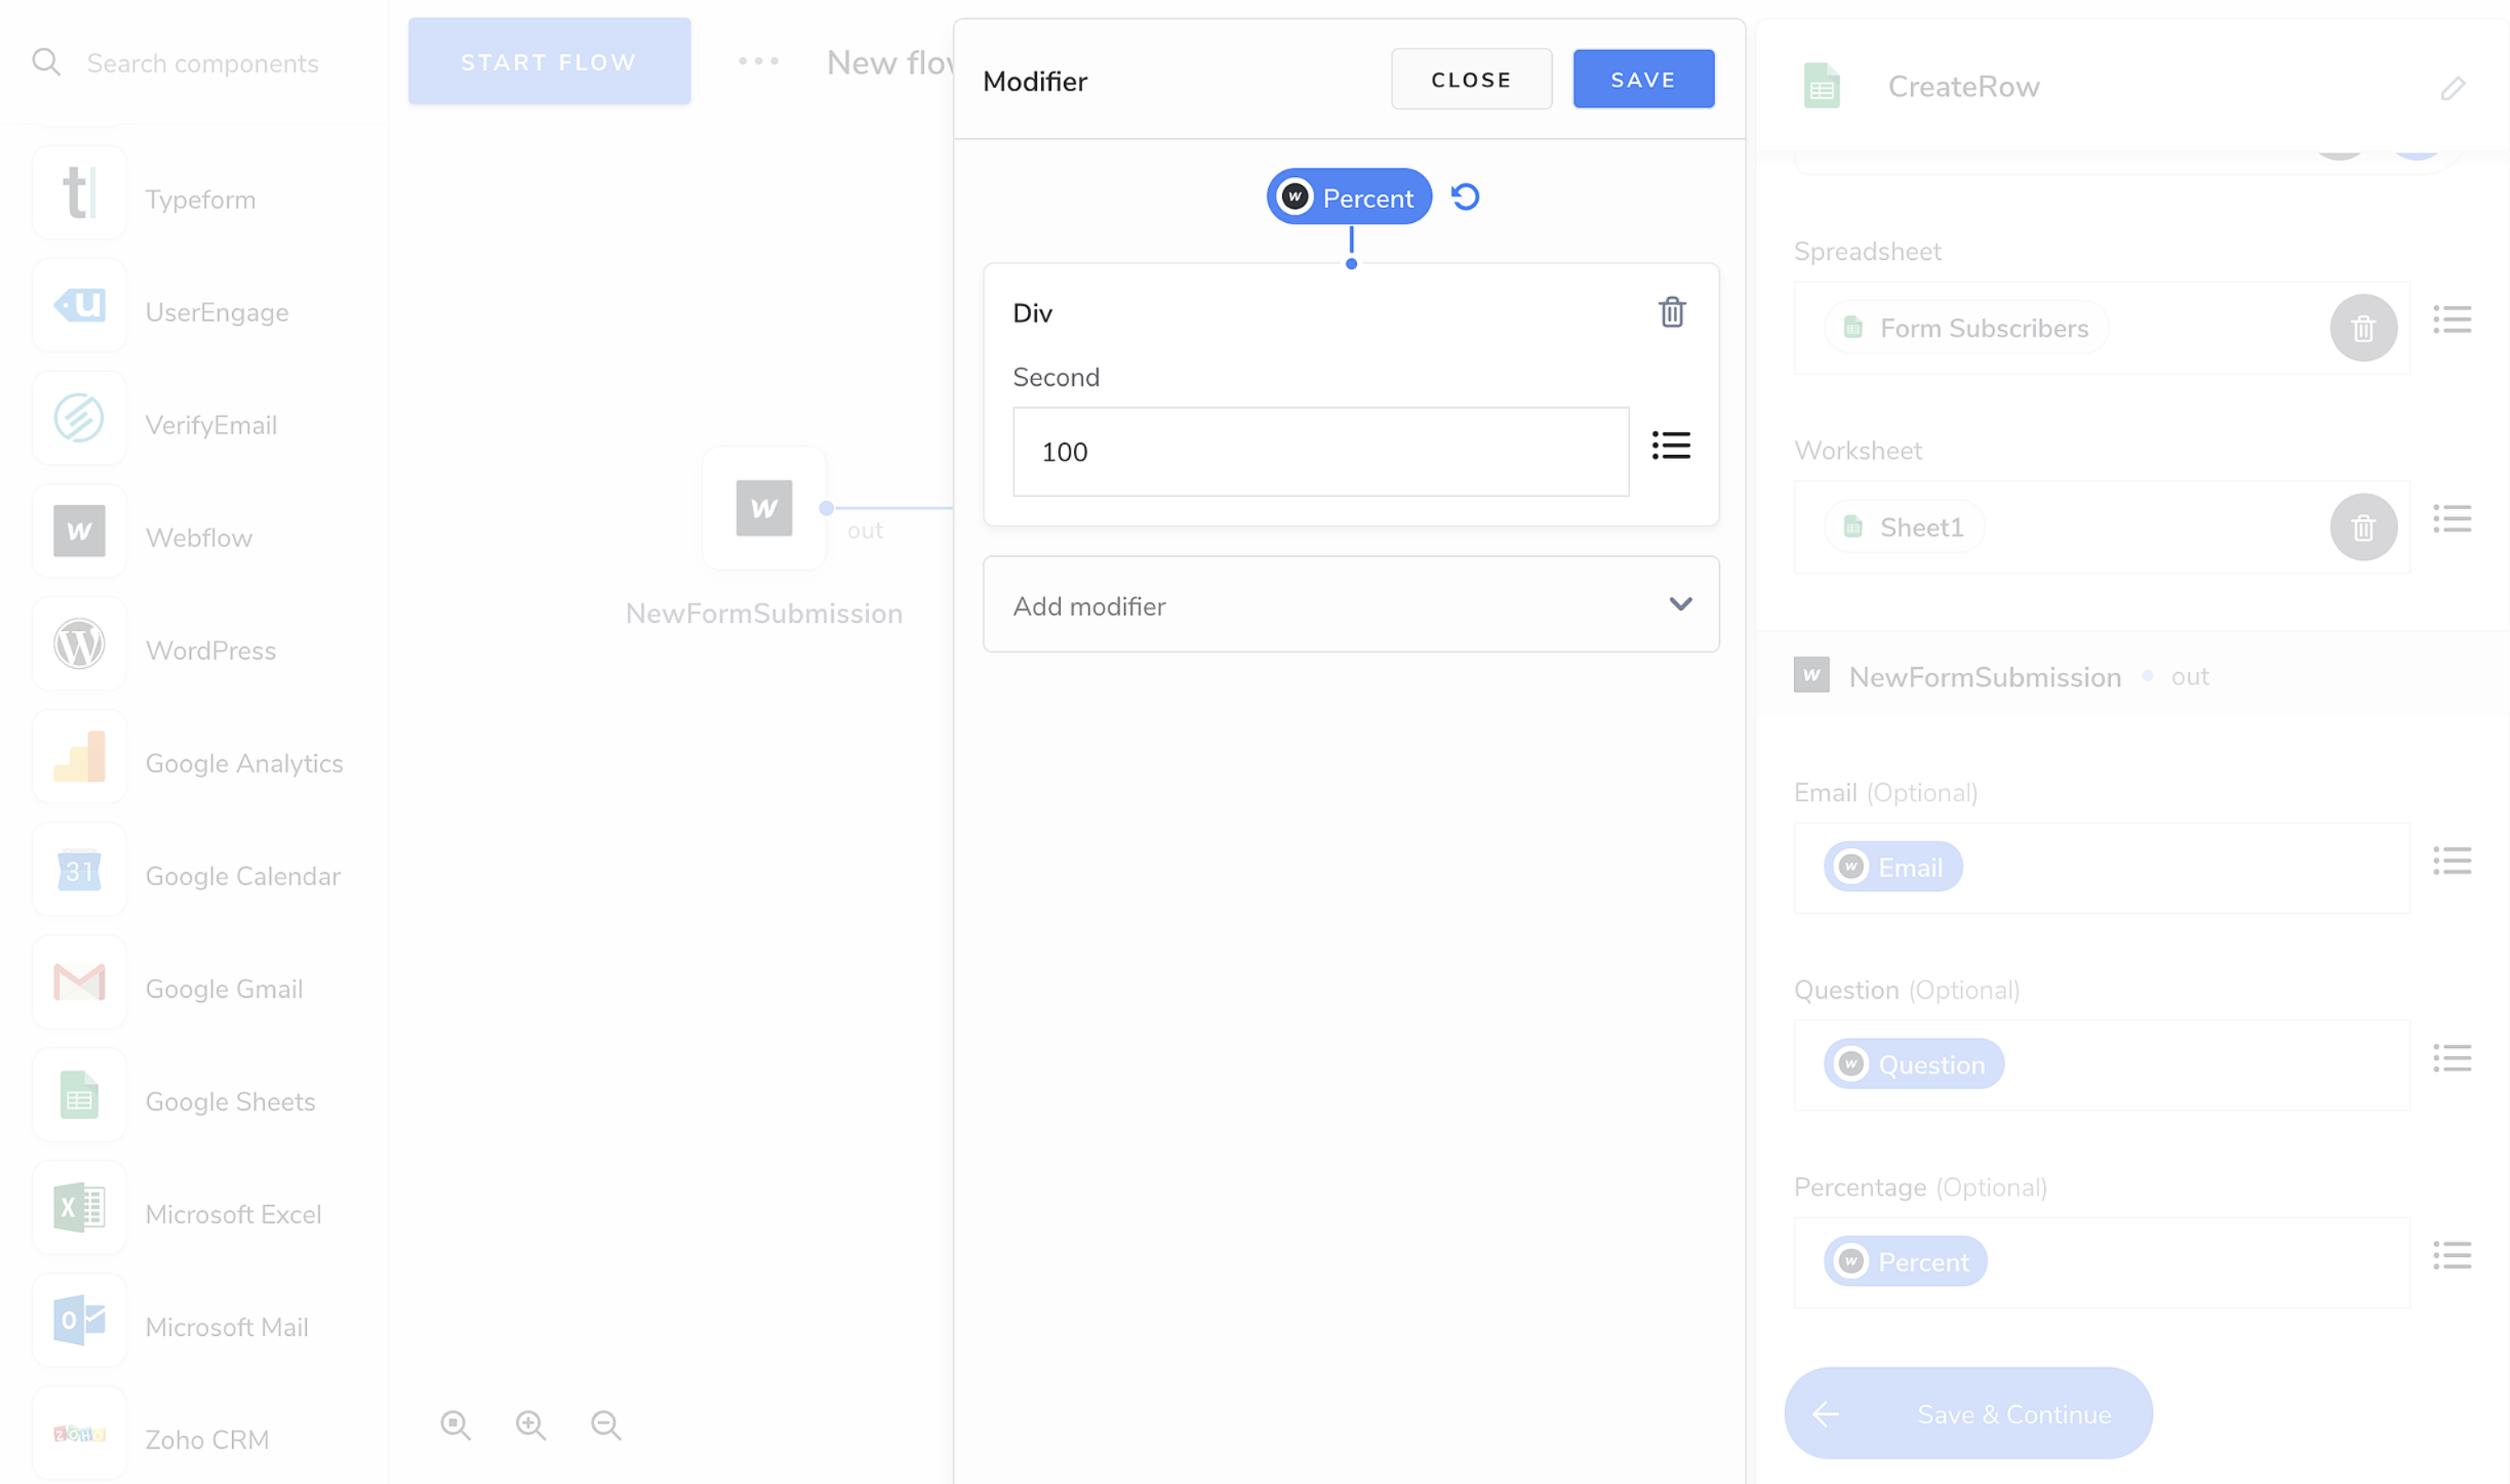Open the list icon beside the Second field

click(x=1671, y=446)
